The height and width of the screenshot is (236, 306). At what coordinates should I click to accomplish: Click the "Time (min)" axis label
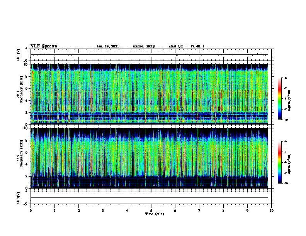155,214
